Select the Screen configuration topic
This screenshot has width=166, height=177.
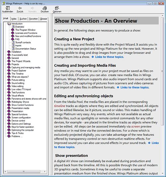(x=21, y=118)
